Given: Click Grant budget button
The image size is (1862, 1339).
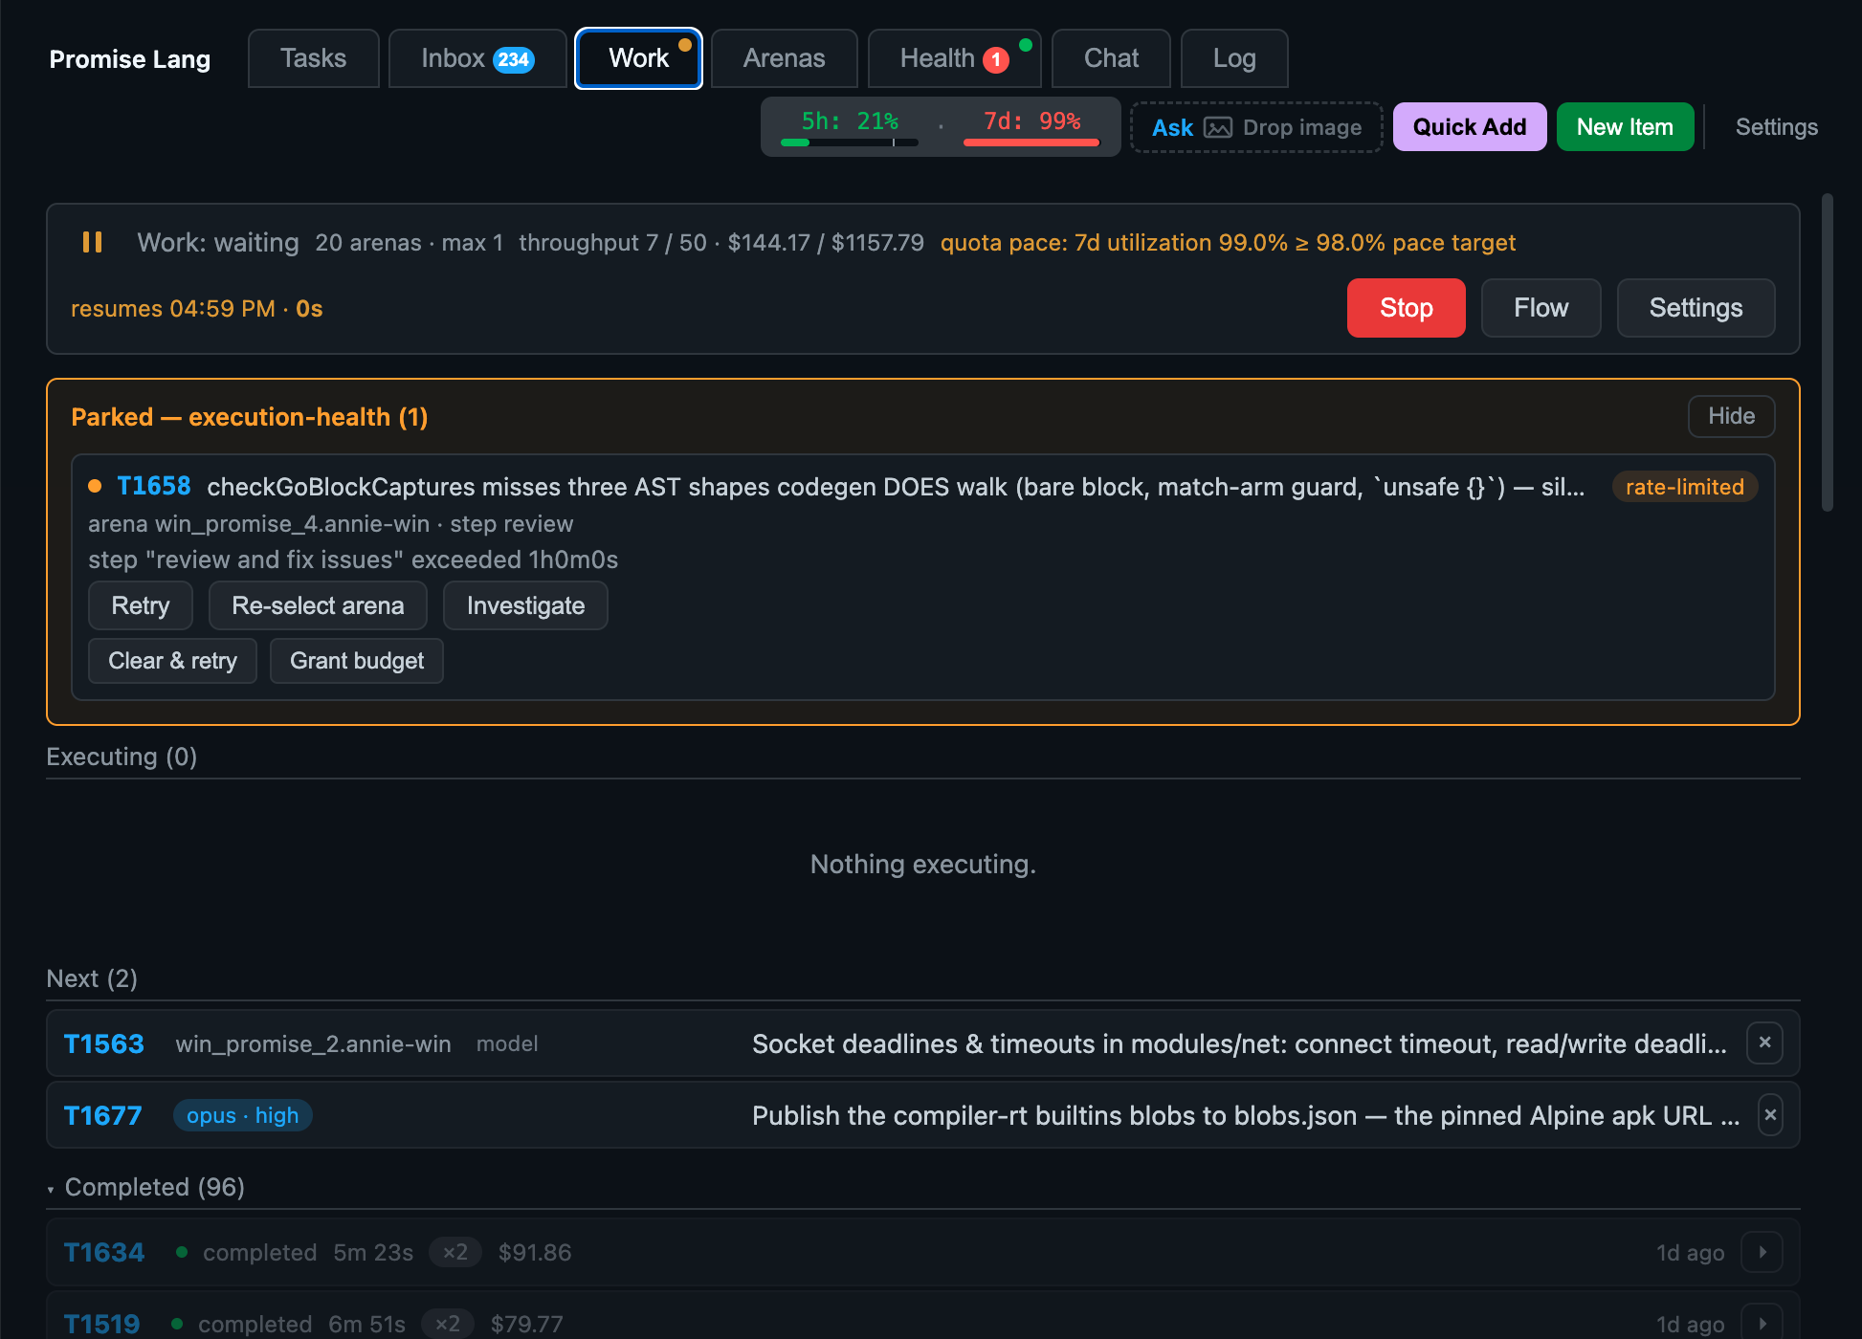Looking at the screenshot, I should pos(357,661).
